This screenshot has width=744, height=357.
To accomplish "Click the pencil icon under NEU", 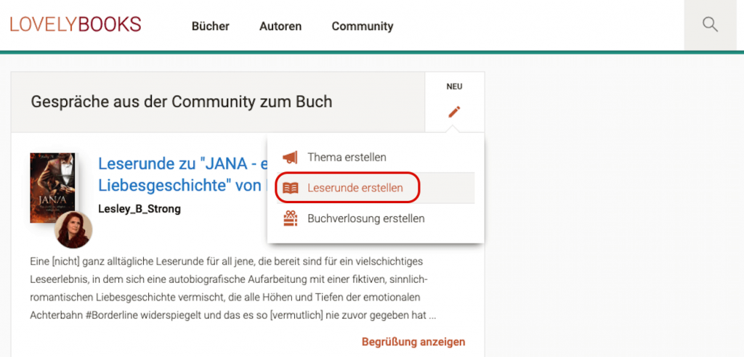I will tap(454, 112).
